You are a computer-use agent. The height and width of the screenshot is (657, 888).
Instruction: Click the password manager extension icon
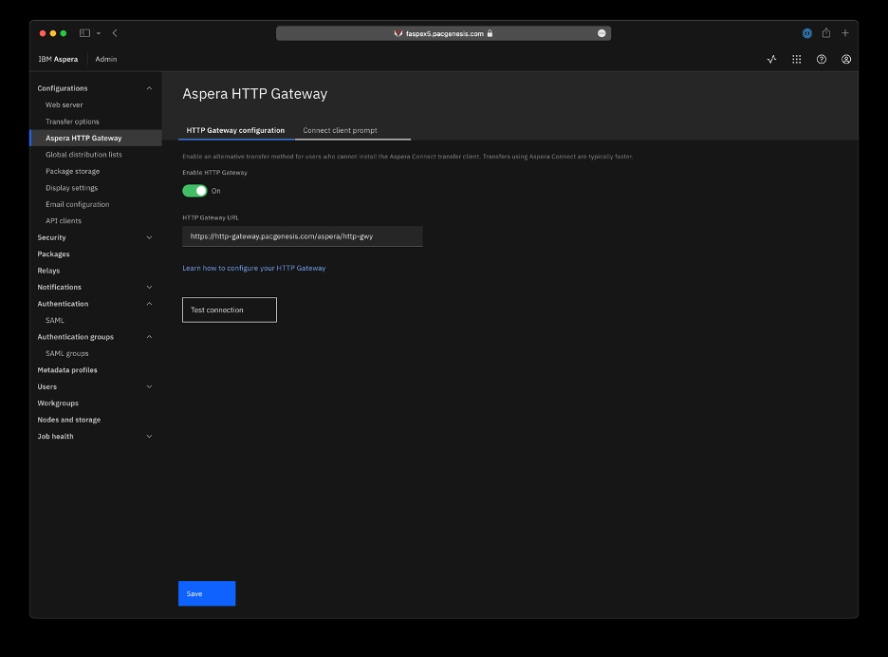tap(807, 33)
